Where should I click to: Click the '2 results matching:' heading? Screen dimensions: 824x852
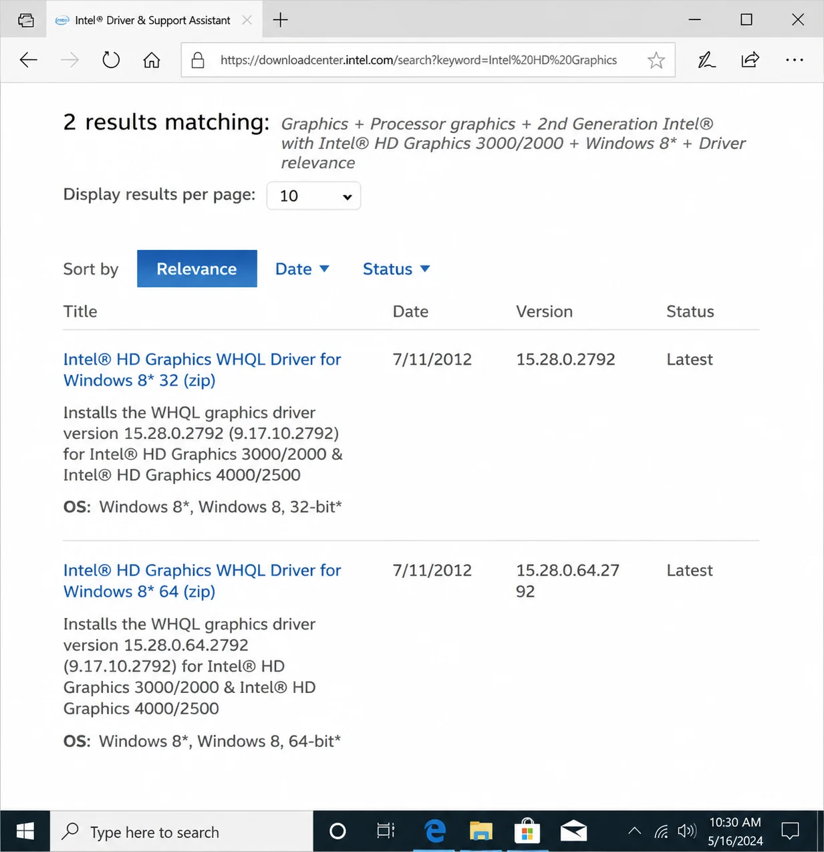[166, 122]
